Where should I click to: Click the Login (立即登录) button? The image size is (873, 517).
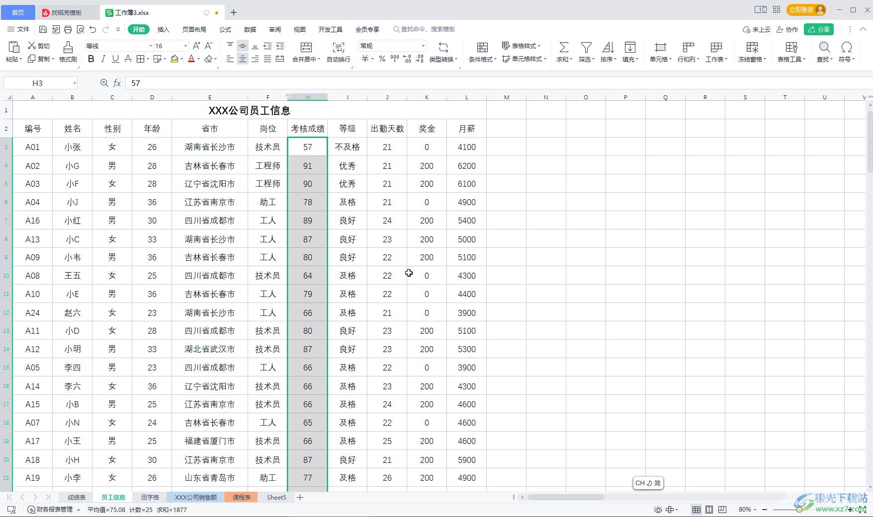tap(806, 10)
